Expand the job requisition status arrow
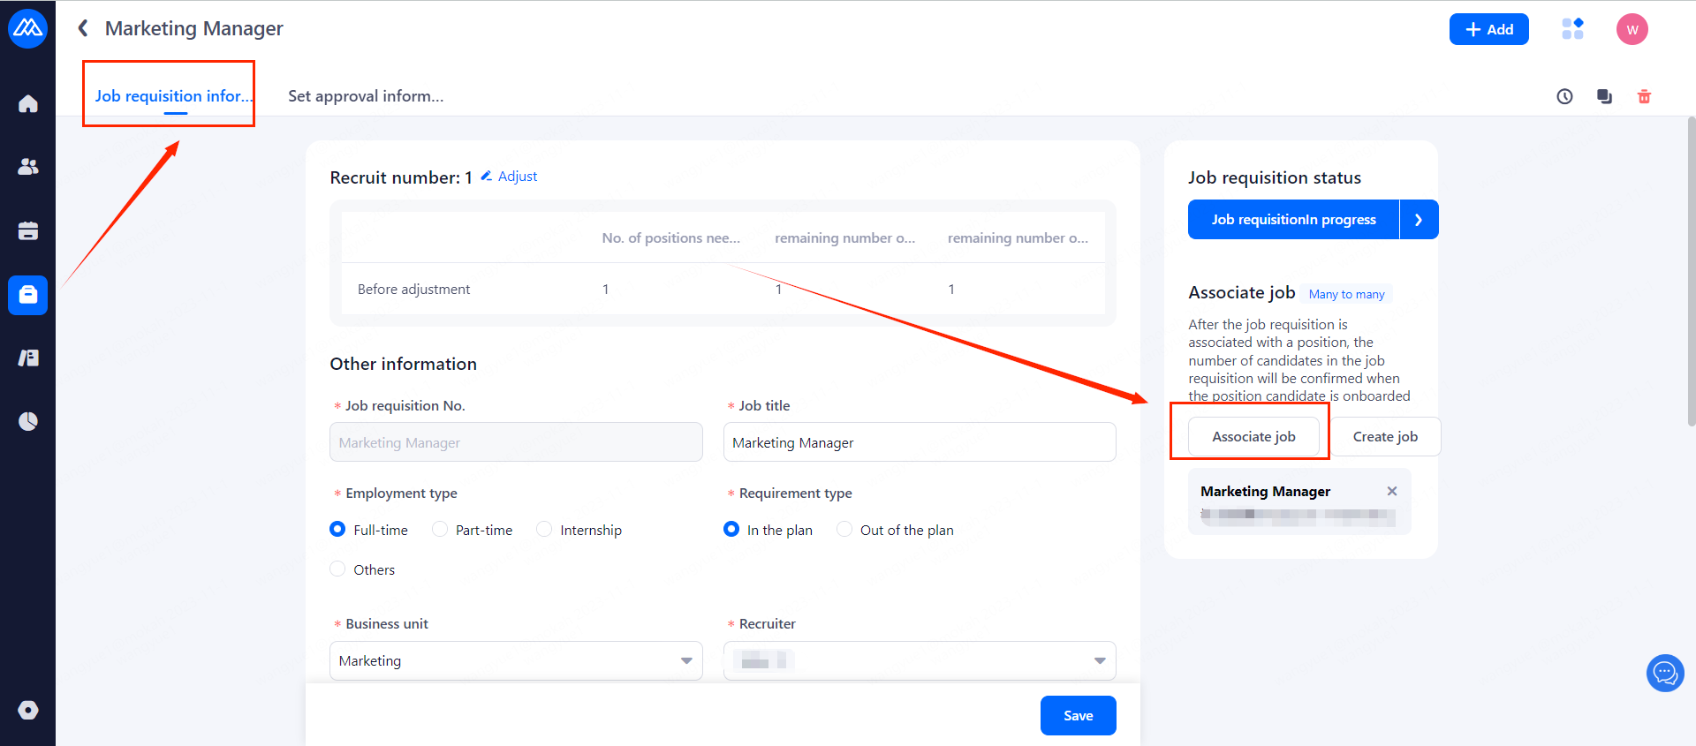This screenshot has height=746, width=1696. (x=1419, y=220)
